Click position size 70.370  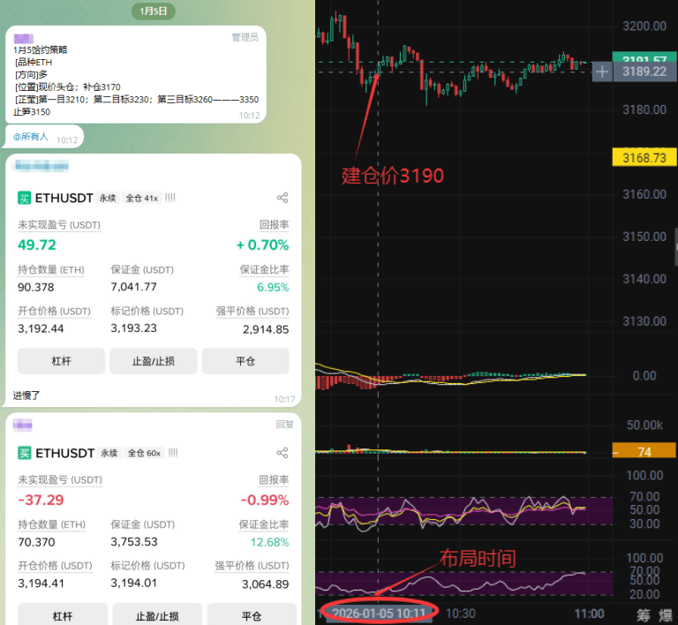[36, 542]
